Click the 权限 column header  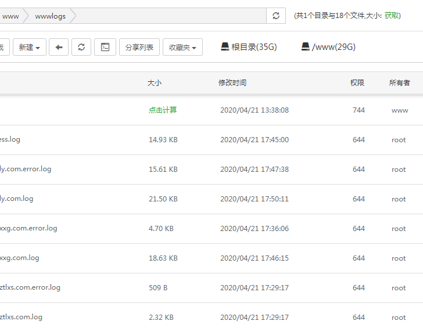357,83
